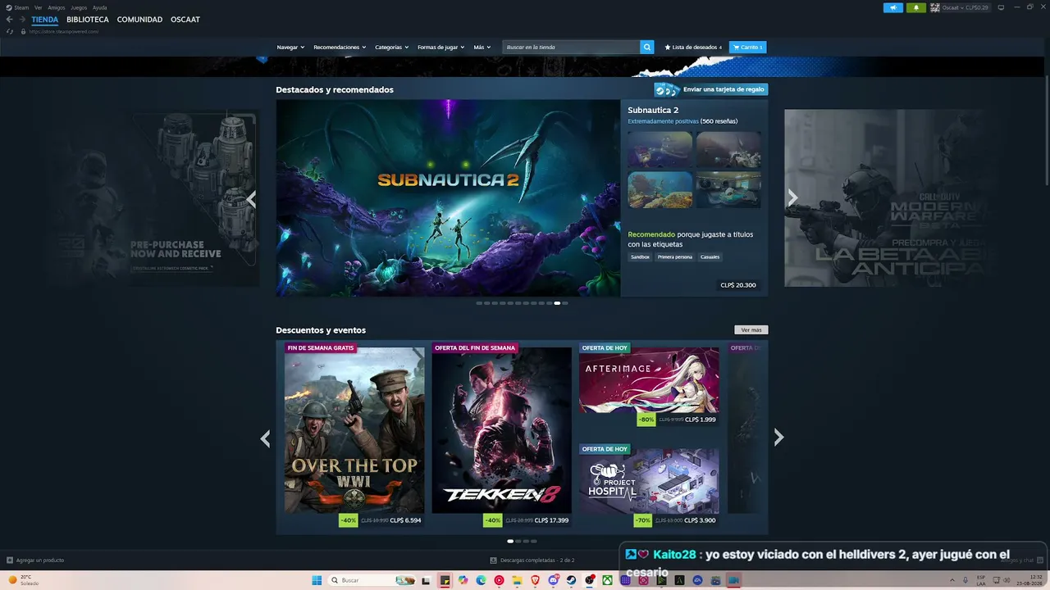This screenshot has width=1050, height=590.
Task: Click the Steam logo menu
Action: (17, 7)
